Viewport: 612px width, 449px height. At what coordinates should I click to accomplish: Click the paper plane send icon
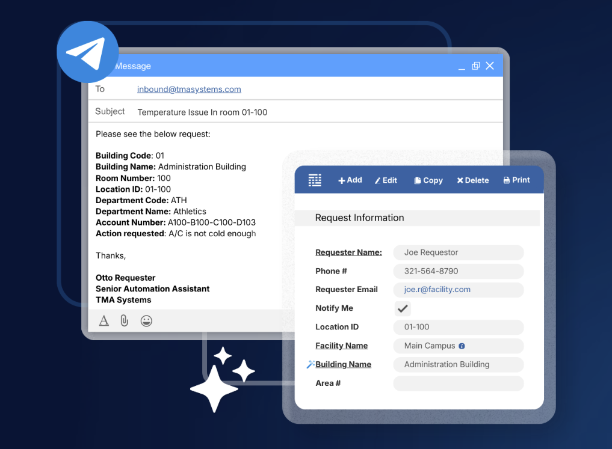(87, 52)
